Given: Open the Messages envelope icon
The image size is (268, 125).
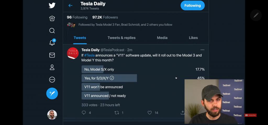Looking at the screenshot, I should click(52, 55).
